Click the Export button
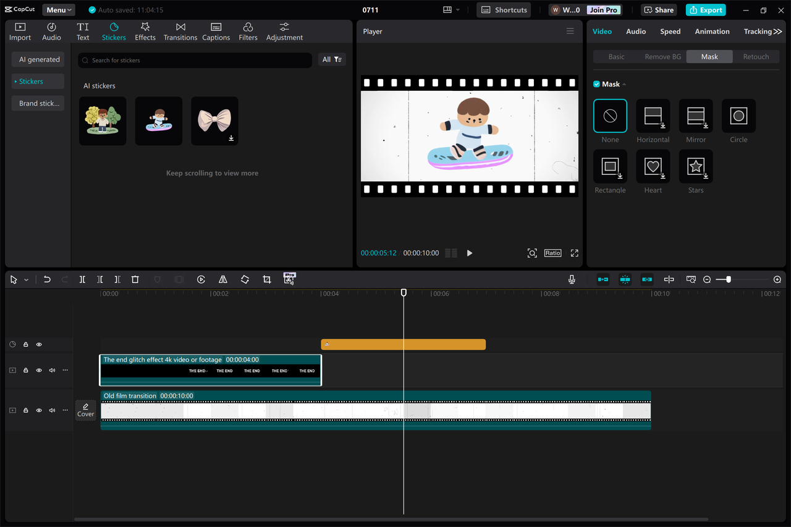 coord(705,10)
